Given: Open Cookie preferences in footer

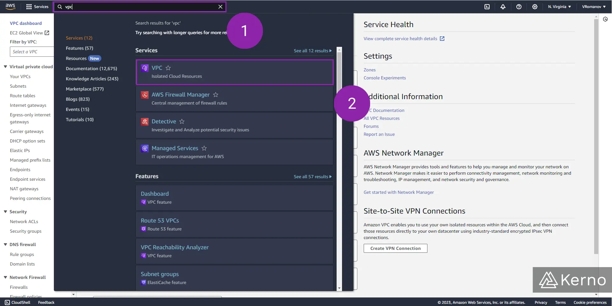Looking at the screenshot, I should pos(590,302).
